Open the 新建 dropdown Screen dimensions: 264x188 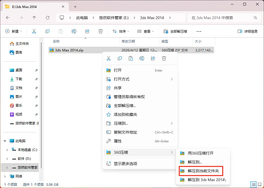click(x=14, y=31)
